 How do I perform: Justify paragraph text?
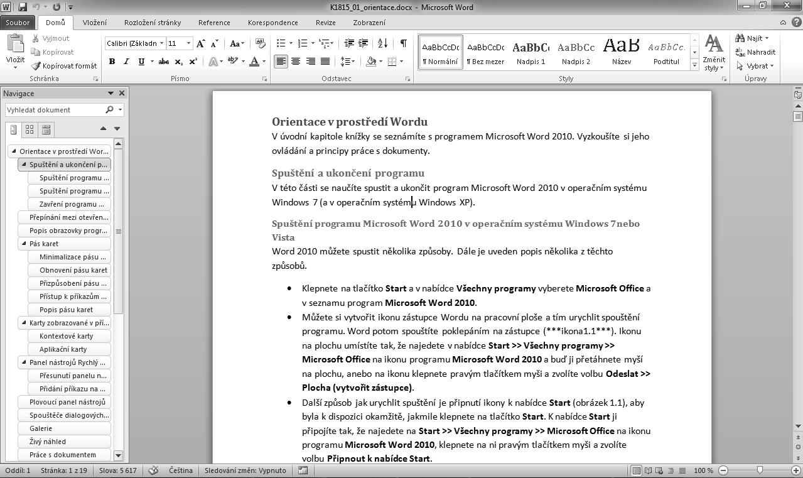point(325,62)
